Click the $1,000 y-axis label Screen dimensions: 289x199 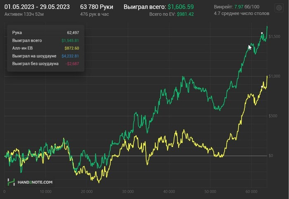(x=274, y=76)
